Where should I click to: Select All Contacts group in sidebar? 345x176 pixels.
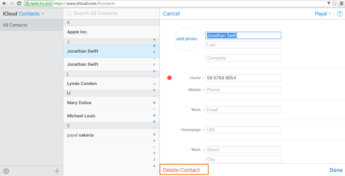15,25
